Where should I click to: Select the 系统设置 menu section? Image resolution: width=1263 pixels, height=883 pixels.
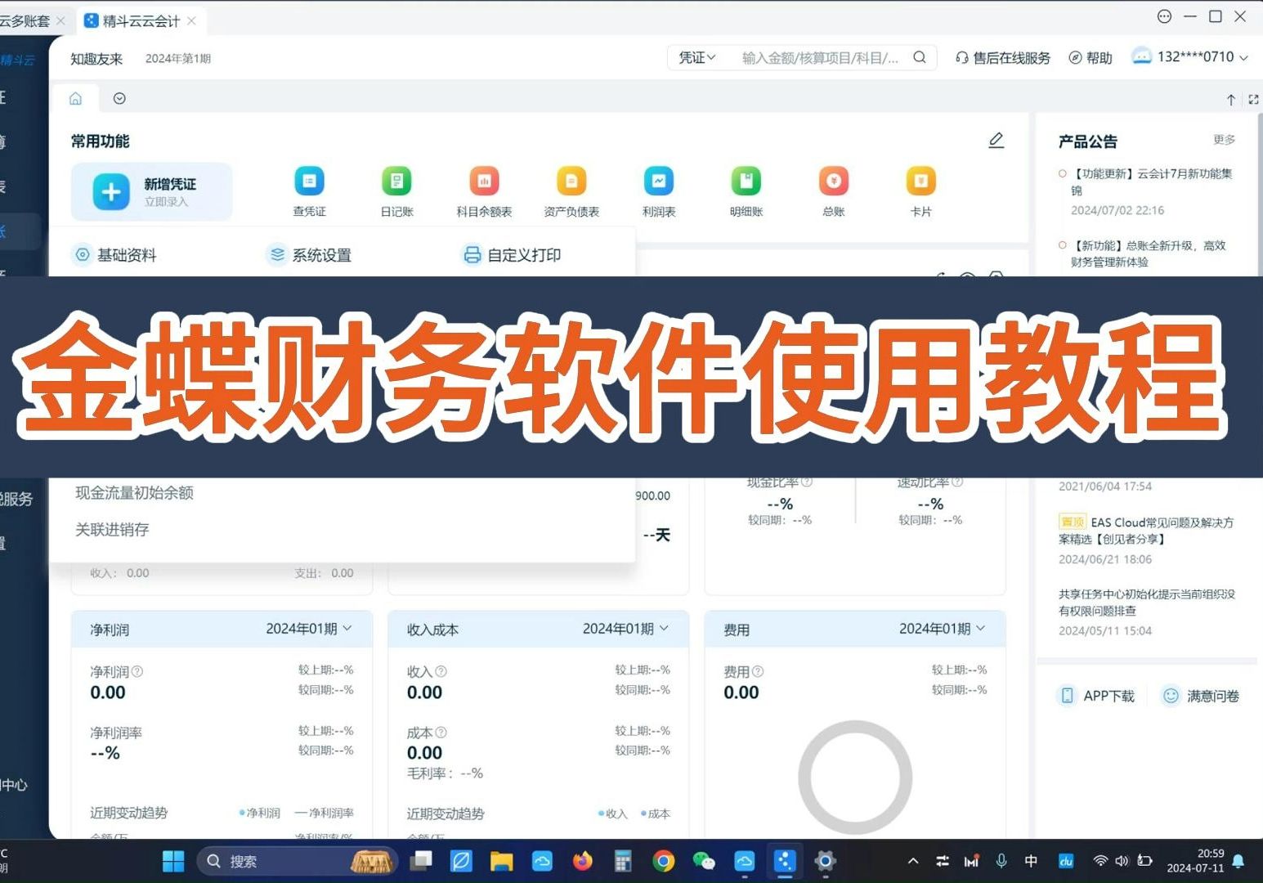311,255
